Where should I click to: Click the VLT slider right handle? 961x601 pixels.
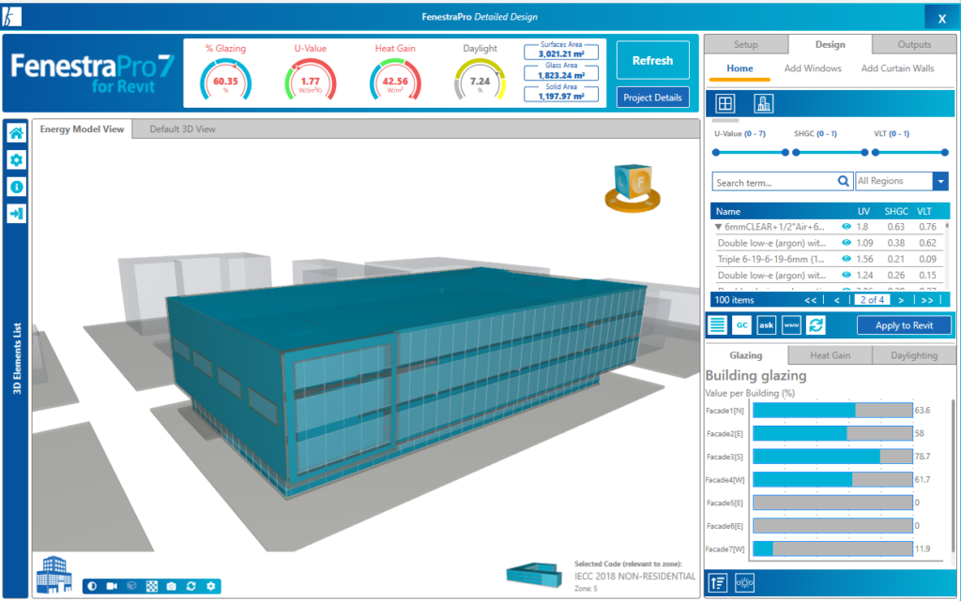[944, 153]
